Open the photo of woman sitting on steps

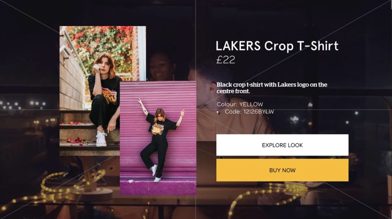(90, 91)
